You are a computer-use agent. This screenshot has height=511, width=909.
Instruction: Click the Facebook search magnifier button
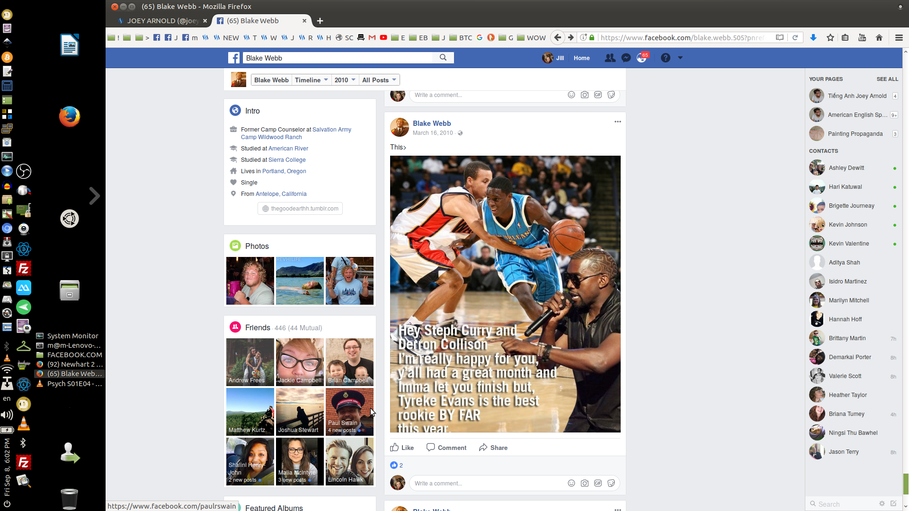point(443,58)
